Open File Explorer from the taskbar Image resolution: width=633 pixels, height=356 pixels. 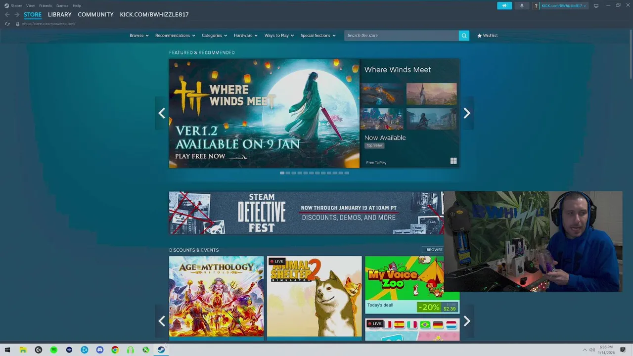click(23, 350)
